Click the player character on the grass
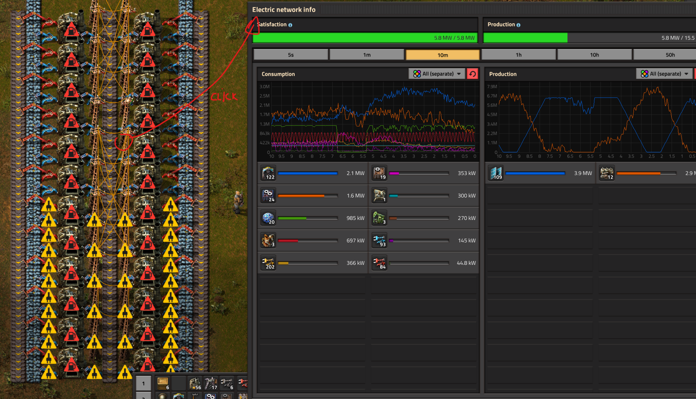696x399 pixels. click(x=239, y=202)
